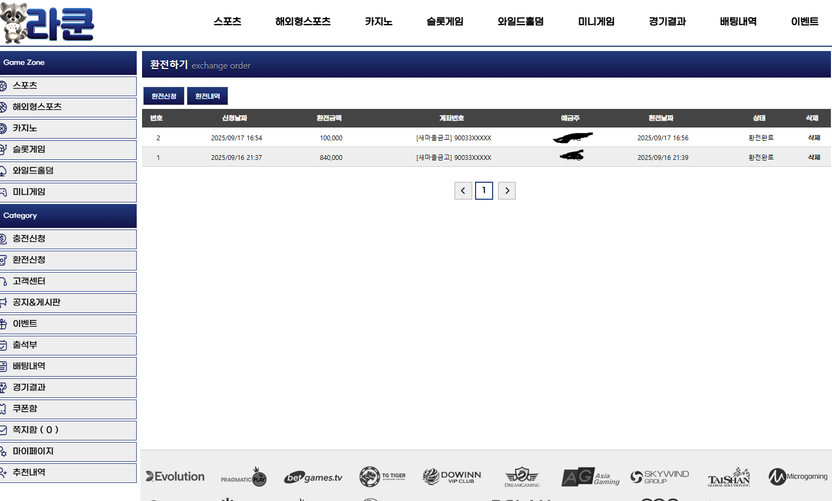Open 미니게임 in top menu

[x=596, y=22]
